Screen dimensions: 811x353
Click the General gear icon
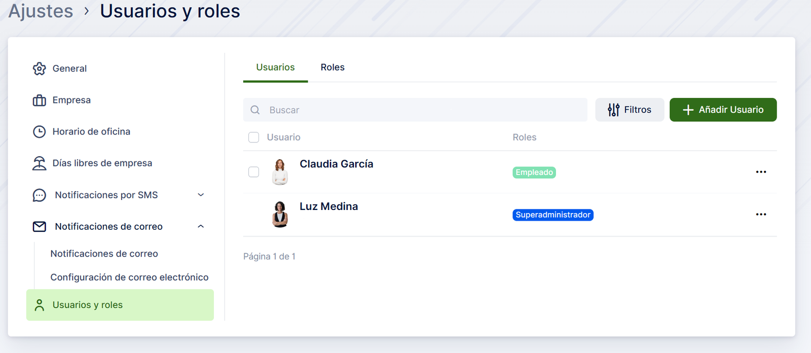39,68
